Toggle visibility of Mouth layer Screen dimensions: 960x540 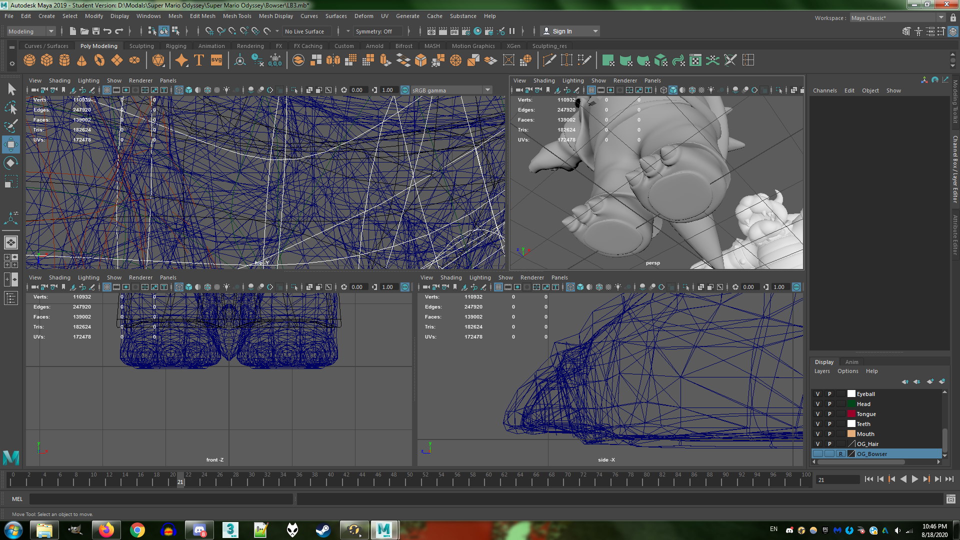(x=818, y=434)
